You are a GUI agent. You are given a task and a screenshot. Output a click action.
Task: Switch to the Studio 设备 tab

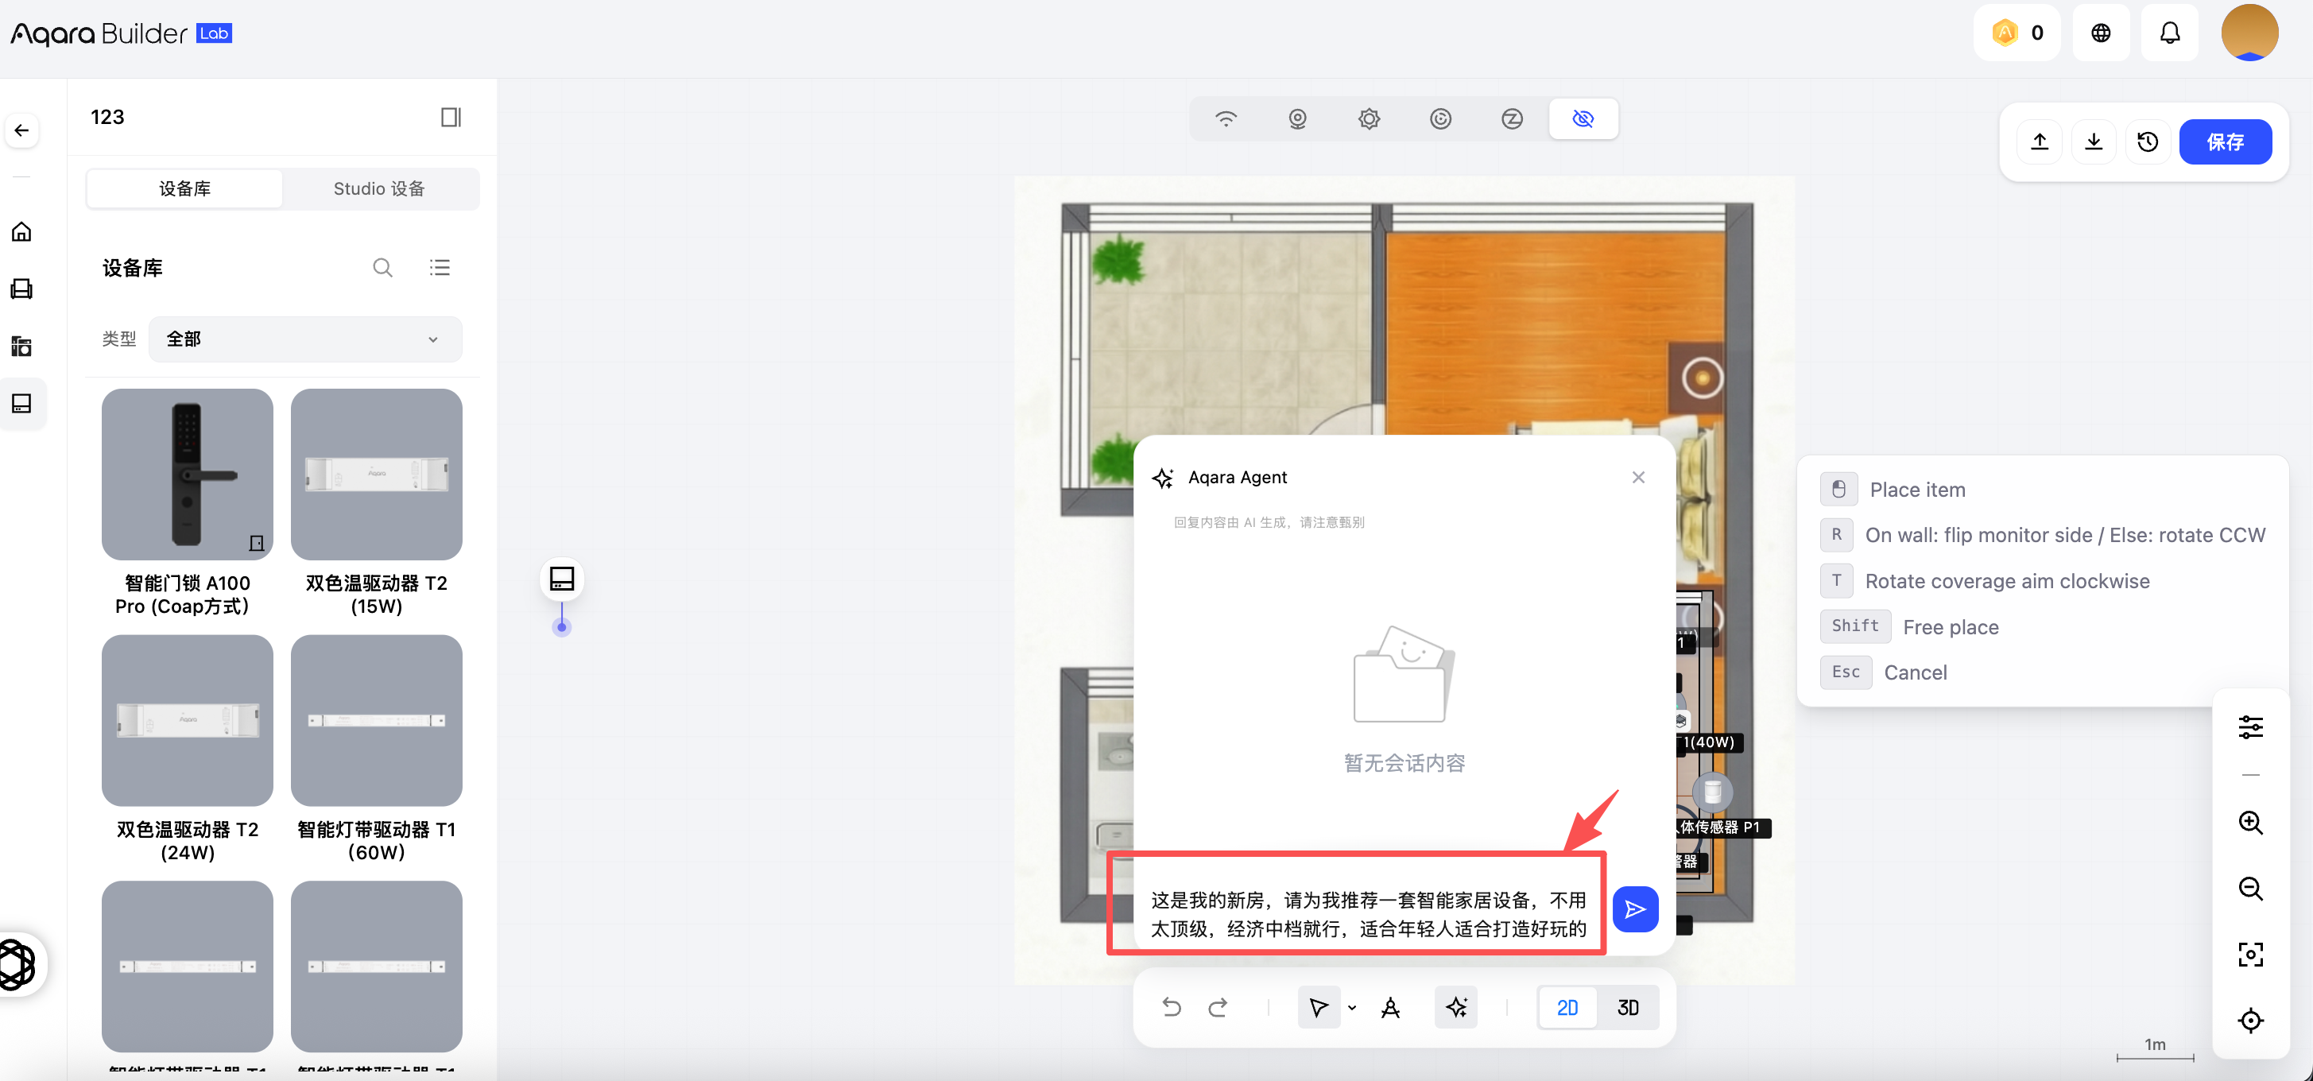click(379, 188)
